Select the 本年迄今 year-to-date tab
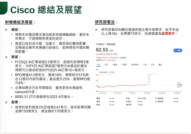Screen dimensions: 191x134 click(135, 65)
